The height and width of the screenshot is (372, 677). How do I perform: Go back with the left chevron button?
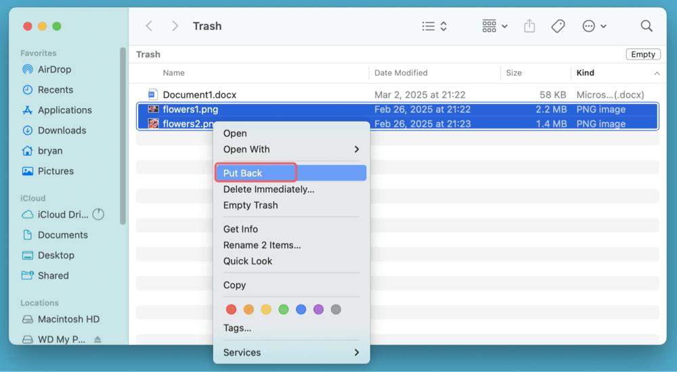coord(149,26)
